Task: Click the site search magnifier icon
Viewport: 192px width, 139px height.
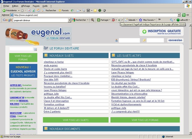Action: pyautogui.click(x=35, y=49)
